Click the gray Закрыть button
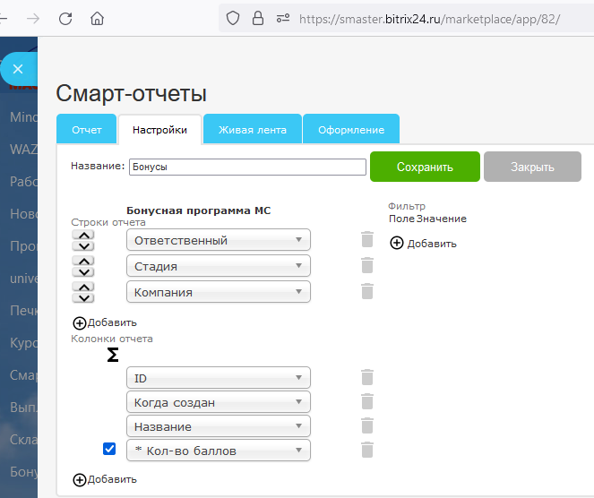 [x=532, y=167]
